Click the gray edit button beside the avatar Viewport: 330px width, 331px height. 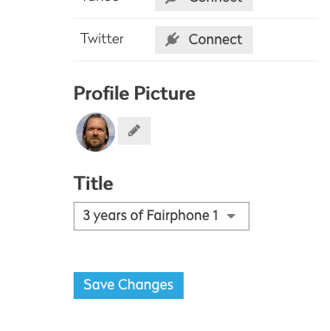coord(134,131)
